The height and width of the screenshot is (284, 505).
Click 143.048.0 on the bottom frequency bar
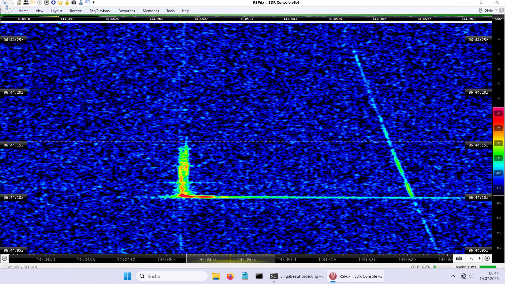(x=46, y=260)
